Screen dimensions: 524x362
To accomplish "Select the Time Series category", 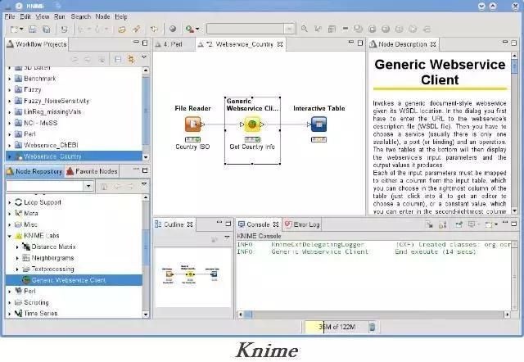I will coord(40,314).
